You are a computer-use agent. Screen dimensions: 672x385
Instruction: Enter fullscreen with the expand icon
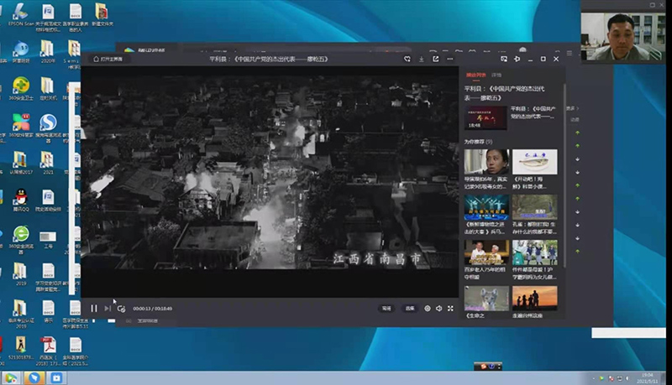click(450, 309)
